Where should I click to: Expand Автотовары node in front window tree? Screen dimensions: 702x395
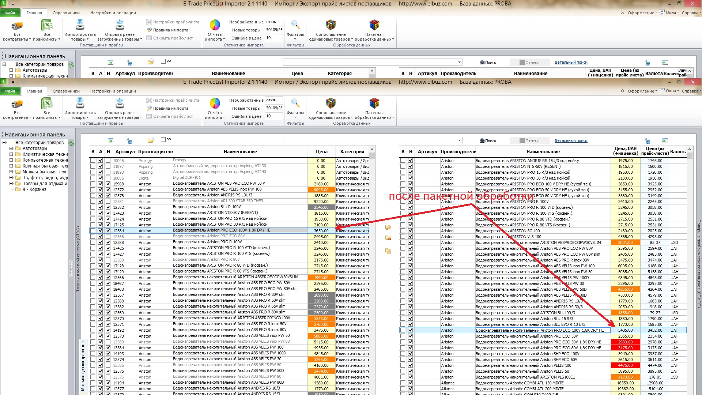[11, 148]
